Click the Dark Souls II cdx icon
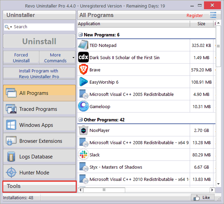Viewport: 224px width, 204px height. (x=83, y=57)
